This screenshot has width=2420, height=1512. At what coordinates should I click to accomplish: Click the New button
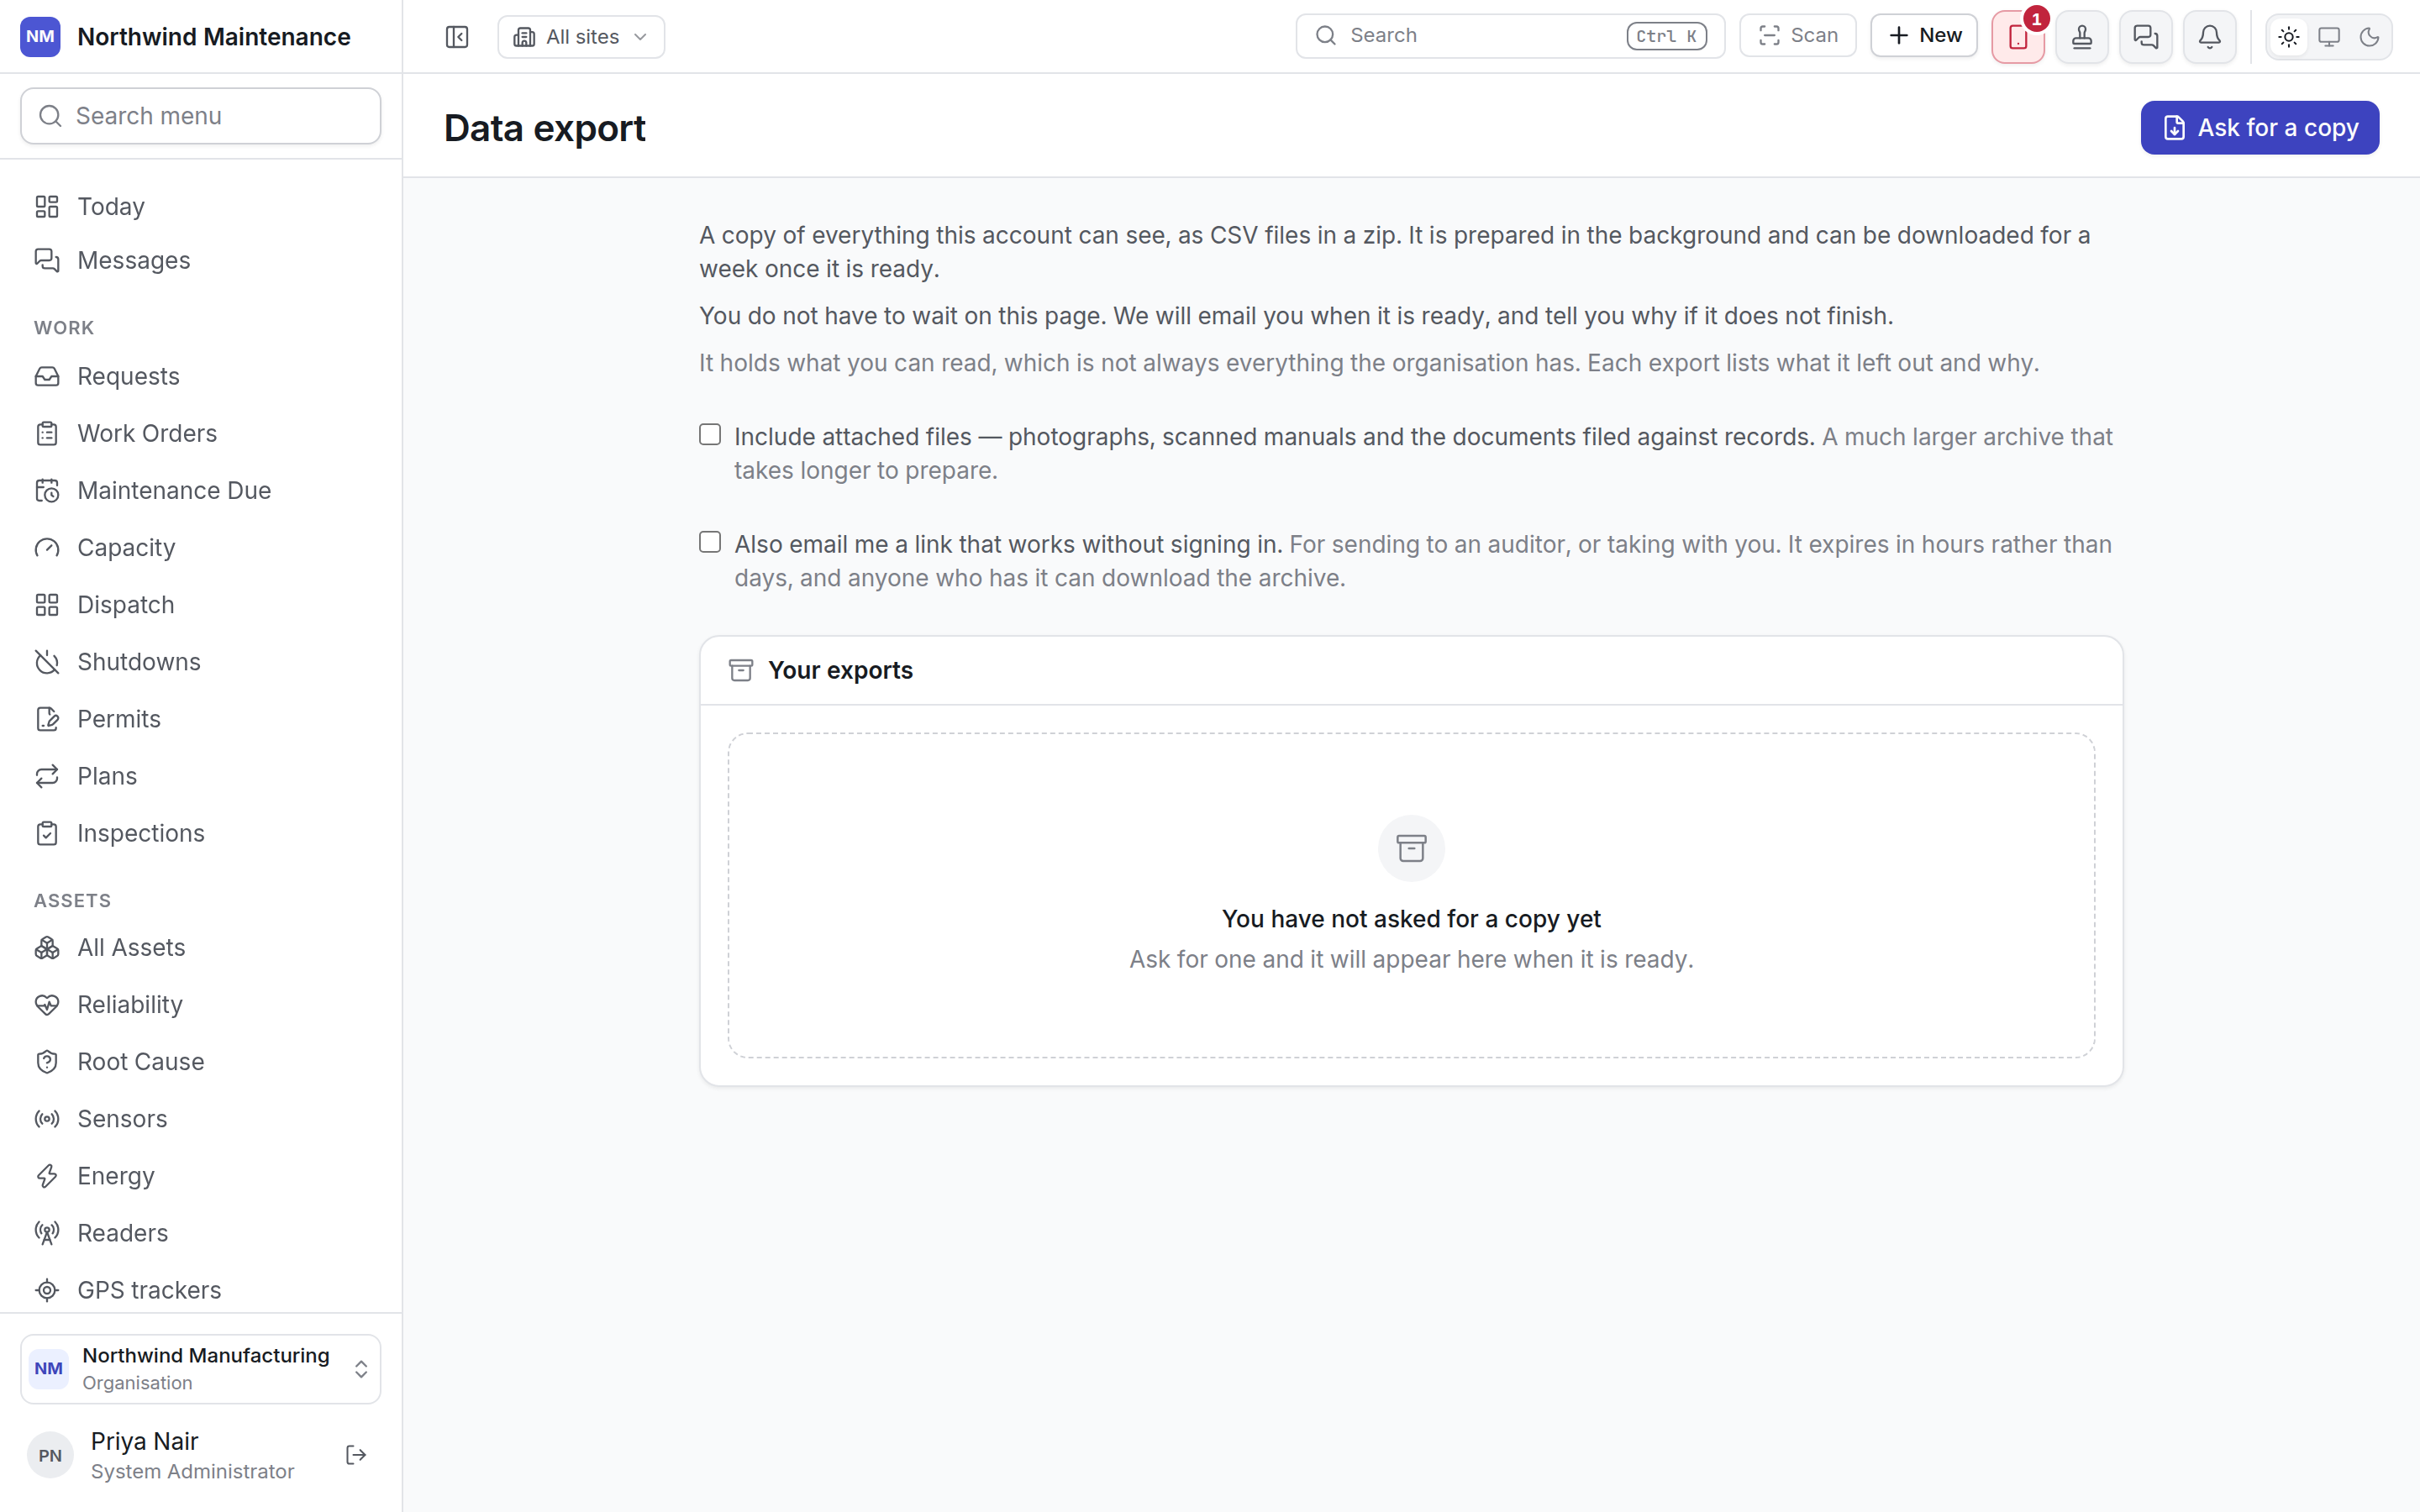click(1924, 36)
